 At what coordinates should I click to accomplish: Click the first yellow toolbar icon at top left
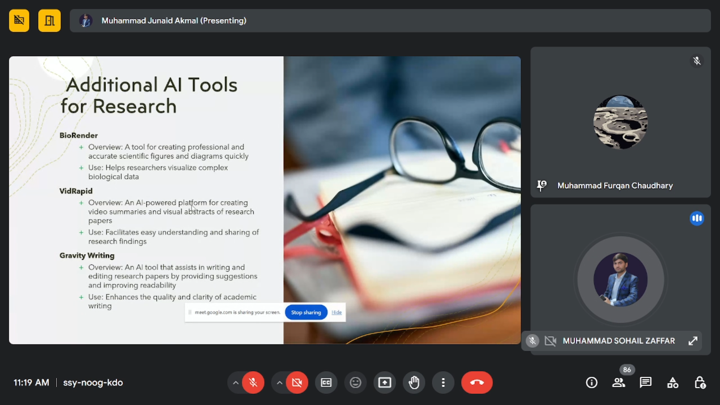click(x=19, y=21)
